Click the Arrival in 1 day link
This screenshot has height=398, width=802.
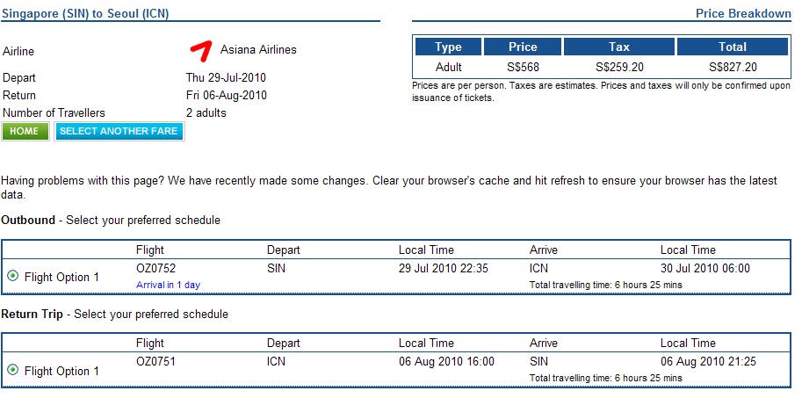click(x=169, y=285)
